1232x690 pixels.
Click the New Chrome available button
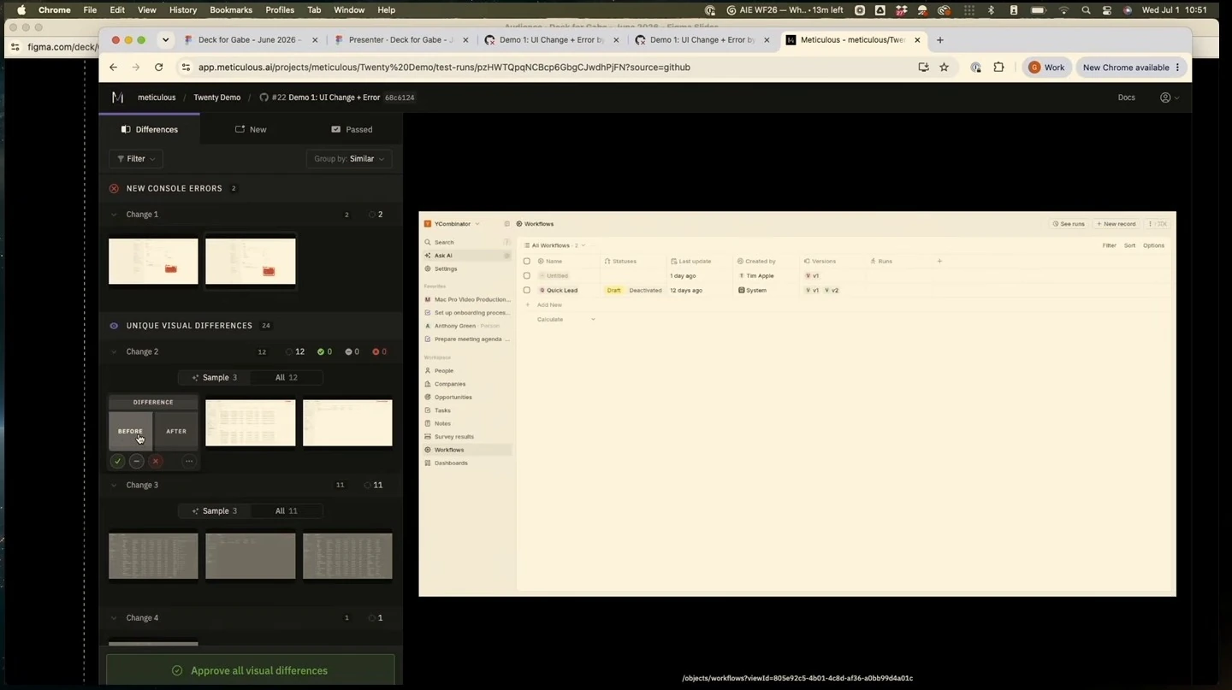pyautogui.click(x=1131, y=67)
